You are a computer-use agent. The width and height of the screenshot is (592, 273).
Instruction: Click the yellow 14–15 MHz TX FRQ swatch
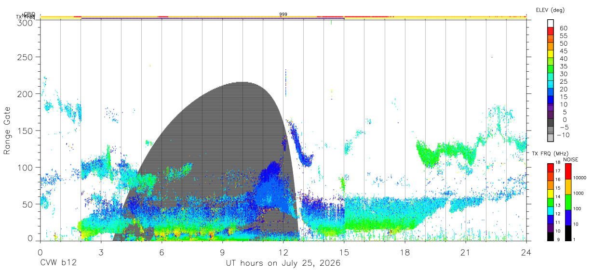[x=551, y=194]
